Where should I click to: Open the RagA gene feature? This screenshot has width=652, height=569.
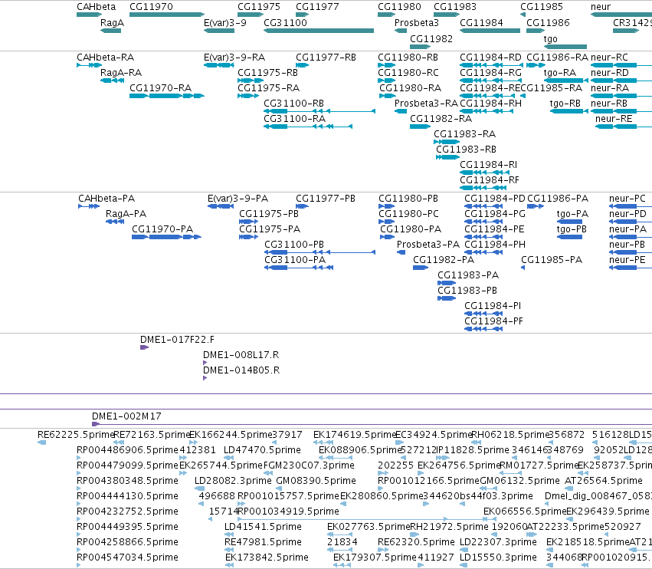(110, 31)
